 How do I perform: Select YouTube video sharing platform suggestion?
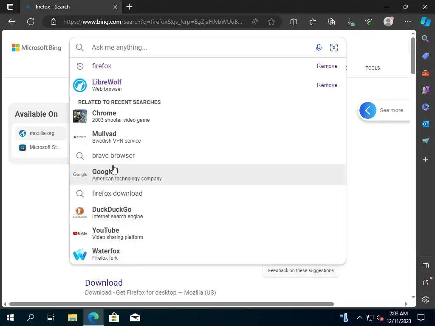click(x=207, y=233)
